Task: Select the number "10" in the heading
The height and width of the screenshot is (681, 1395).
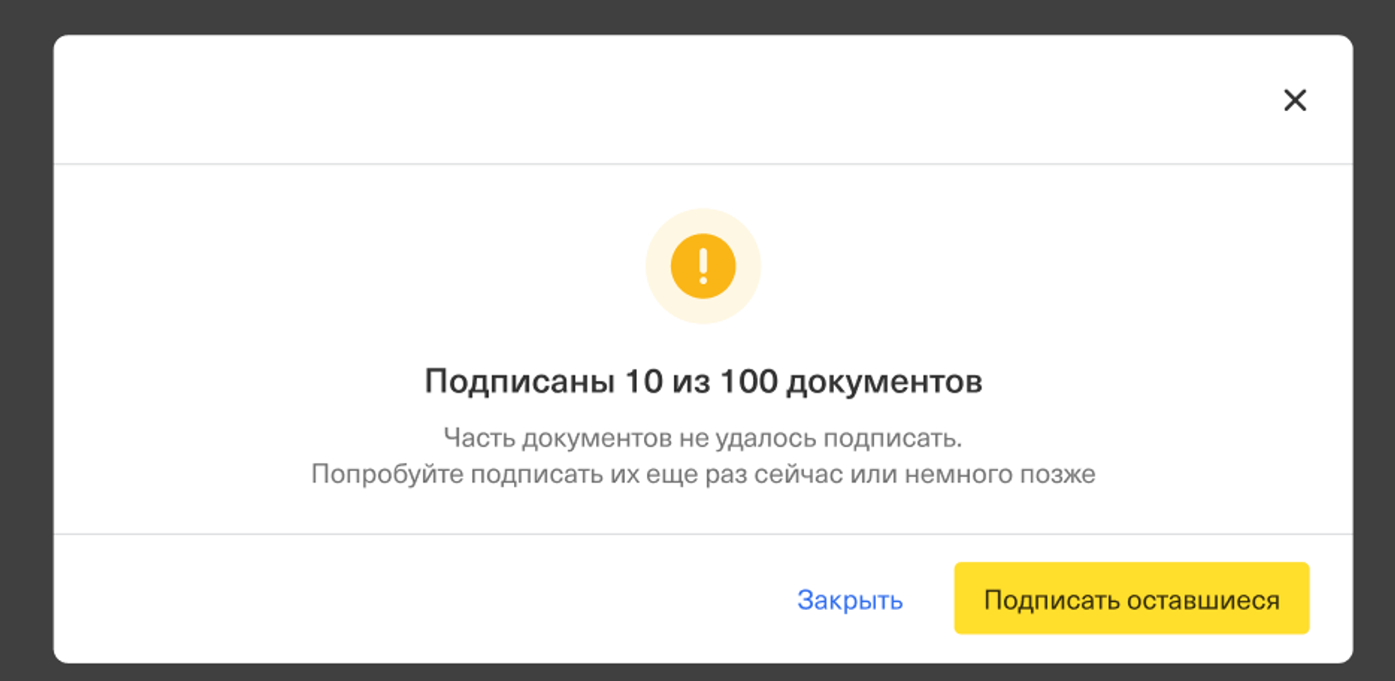Action: point(643,382)
